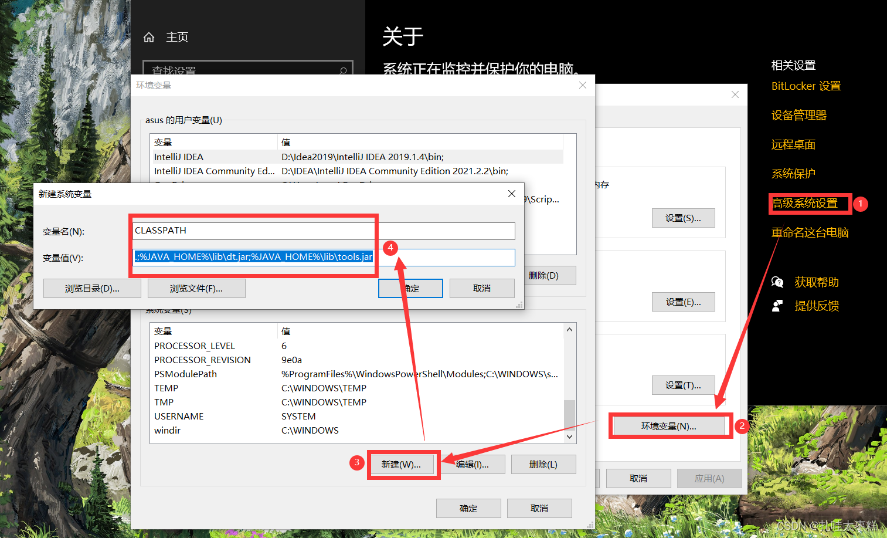This screenshot has width=887, height=538.
Task: Click 变量 column header in system variables
Action: [213, 331]
